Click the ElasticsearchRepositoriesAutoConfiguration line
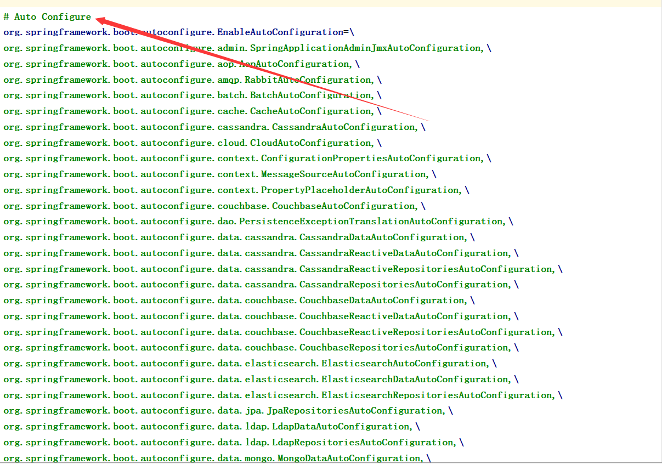 coord(283,395)
